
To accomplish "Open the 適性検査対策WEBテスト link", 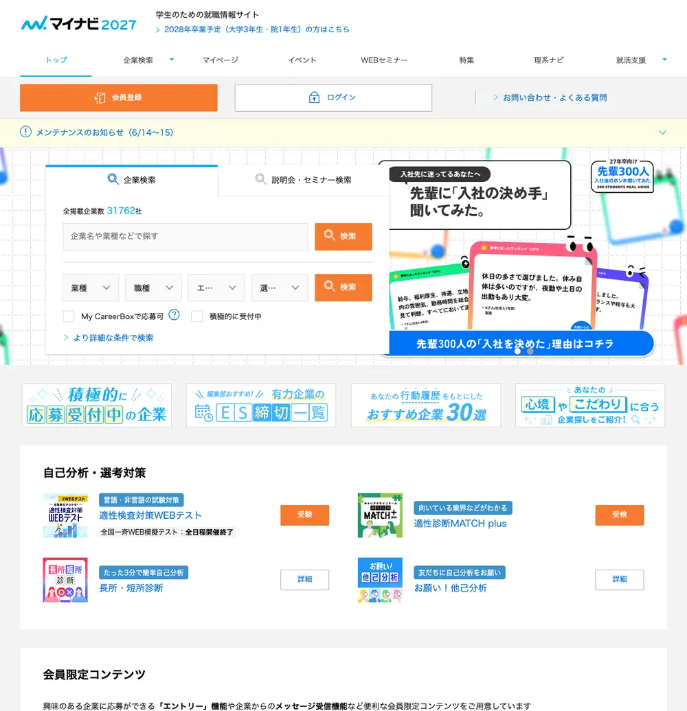I will 150,515.
